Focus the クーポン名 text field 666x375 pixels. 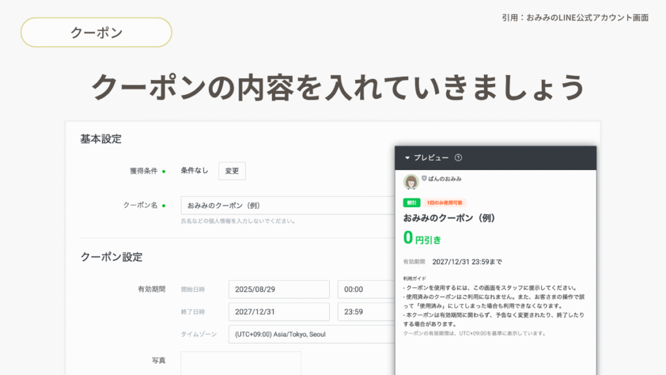pyautogui.click(x=286, y=205)
